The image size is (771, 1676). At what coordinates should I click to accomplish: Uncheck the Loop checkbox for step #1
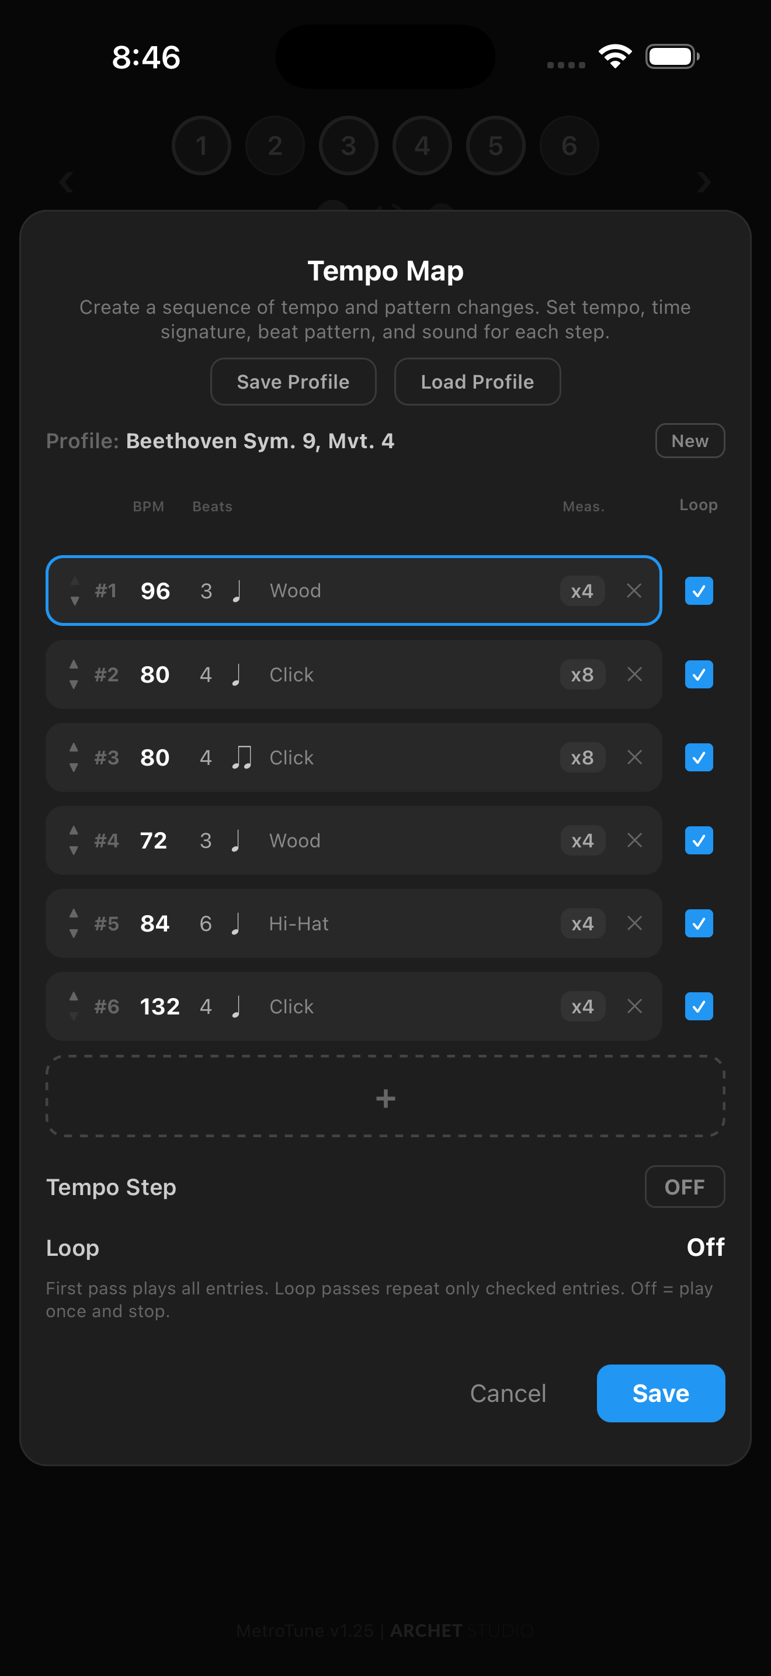(698, 591)
